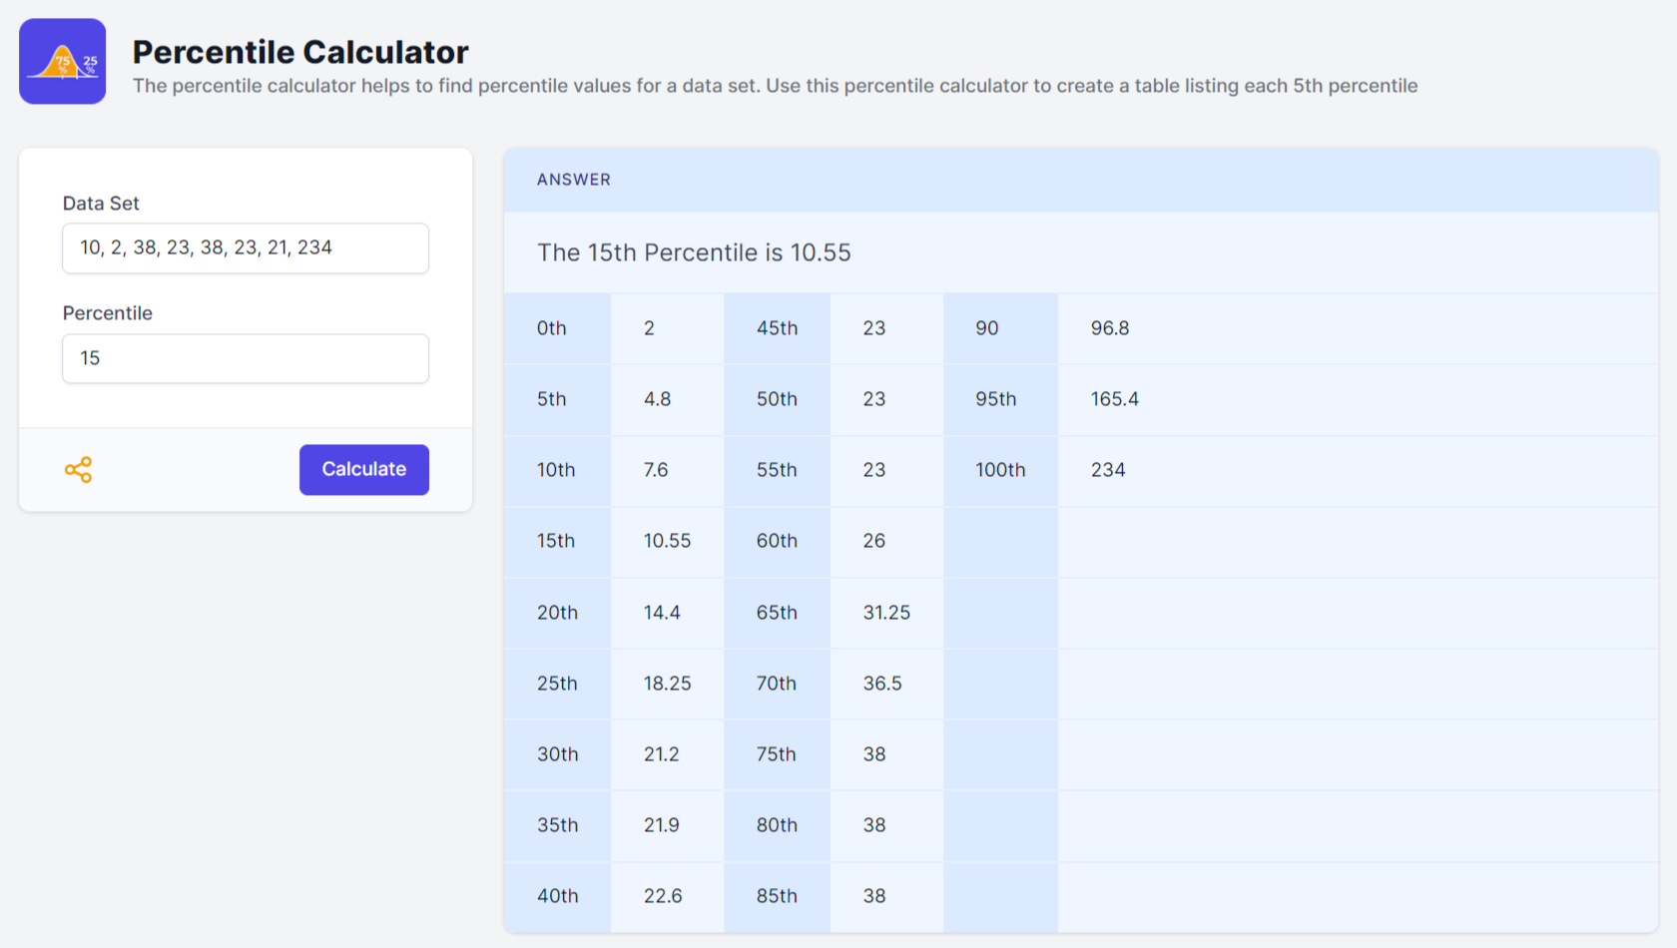Click the orange share icon
The height and width of the screenshot is (948, 1677).
pos(78,470)
